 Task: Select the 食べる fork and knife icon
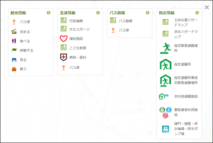pos(14,41)
